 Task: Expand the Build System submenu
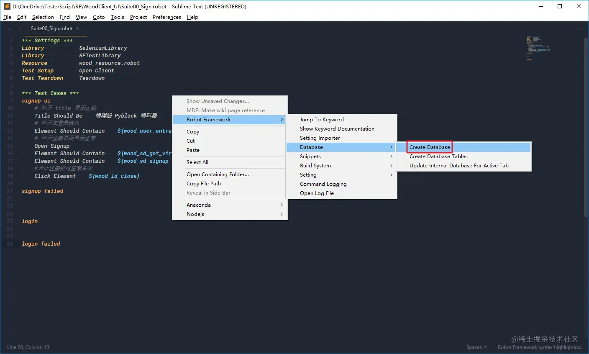[x=341, y=166]
